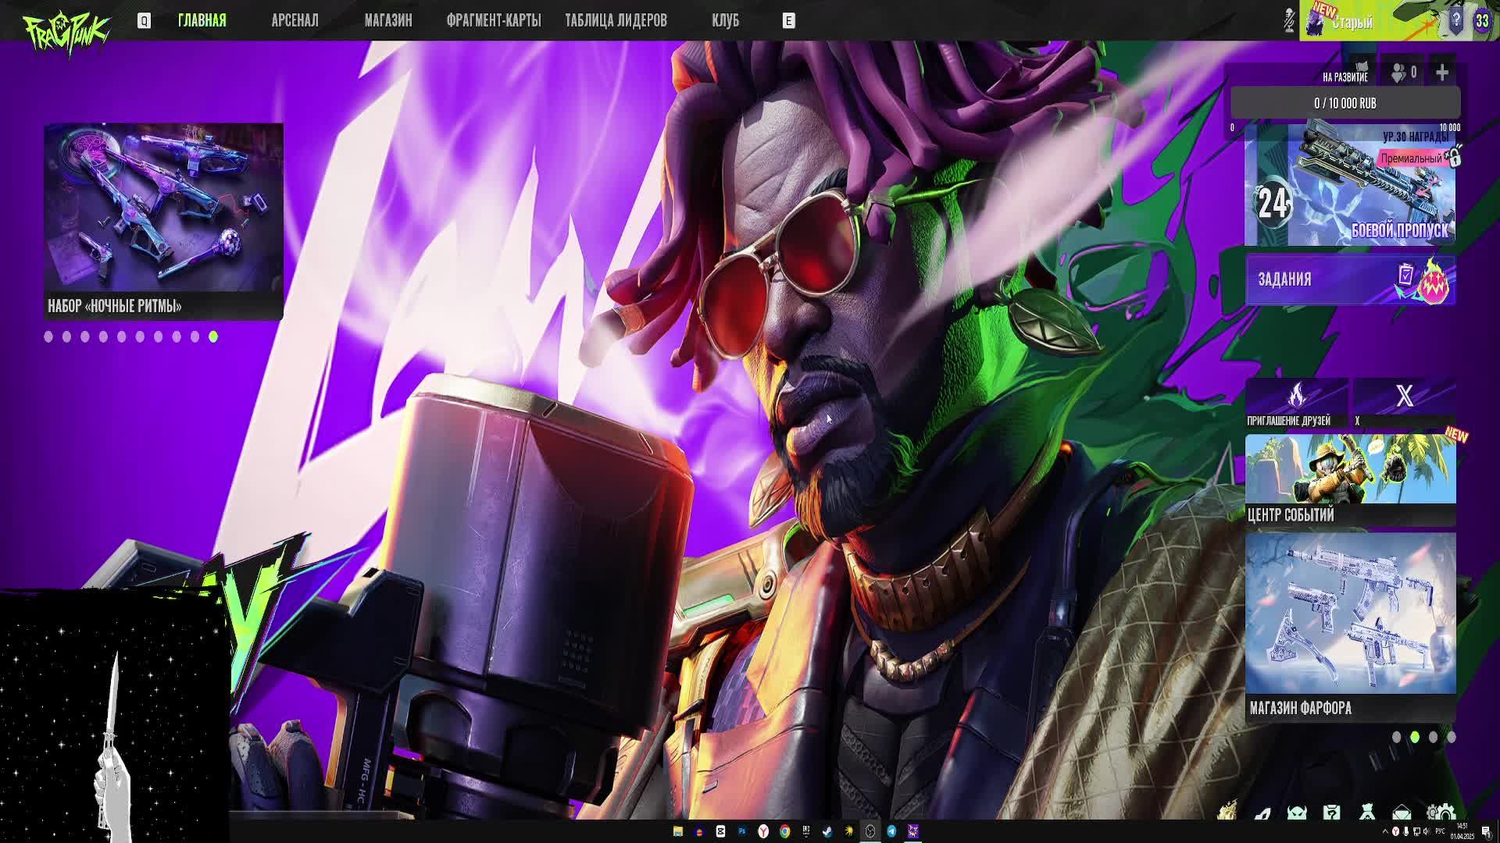The image size is (1500, 843).
Task: Select second dot under porcelain shop carousel
Action: point(1414,737)
